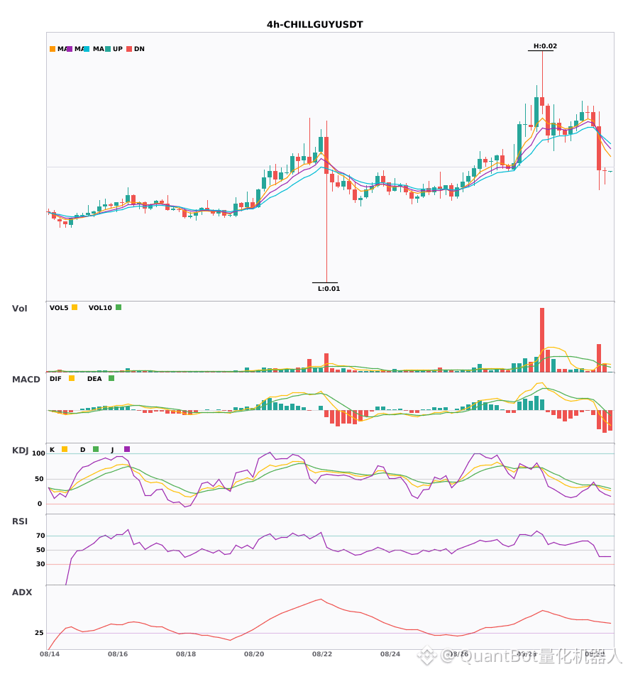Toggle the red DN legend marker
Screen dimensions: 628x674
129,49
